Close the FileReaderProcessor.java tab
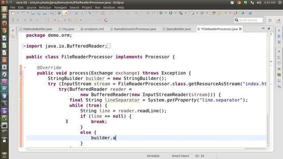Viewport: 283px width, 159px height. tap(241, 29)
